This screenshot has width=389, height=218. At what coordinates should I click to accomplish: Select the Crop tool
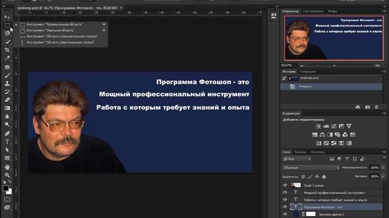[x=7, y=50]
